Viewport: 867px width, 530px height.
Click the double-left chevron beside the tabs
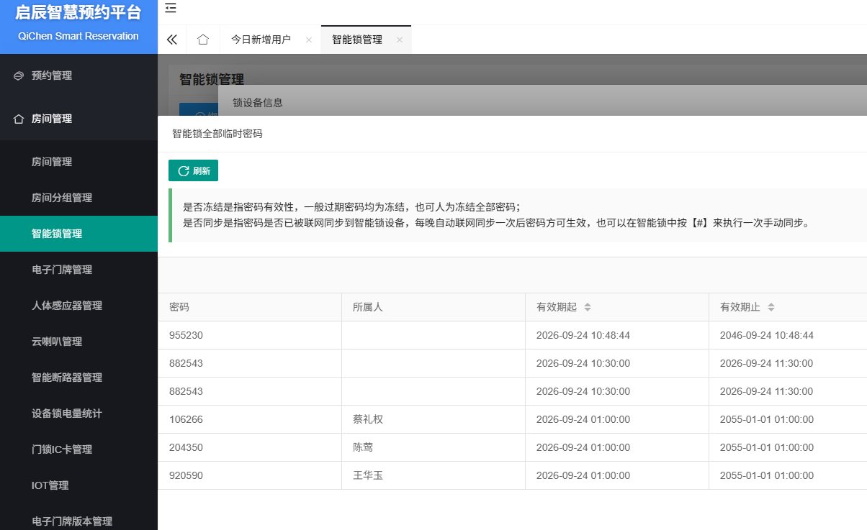point(171,40)
